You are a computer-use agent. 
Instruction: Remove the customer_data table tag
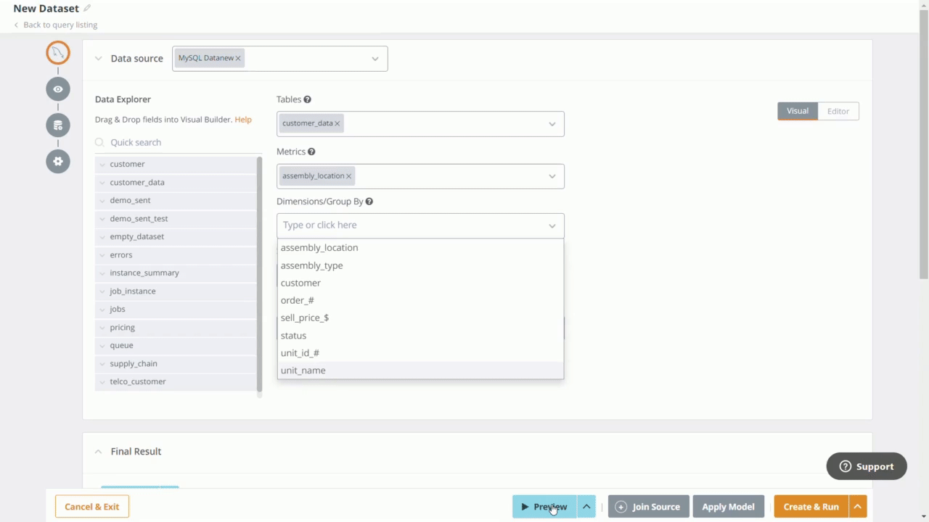click(x=337, y=124)
